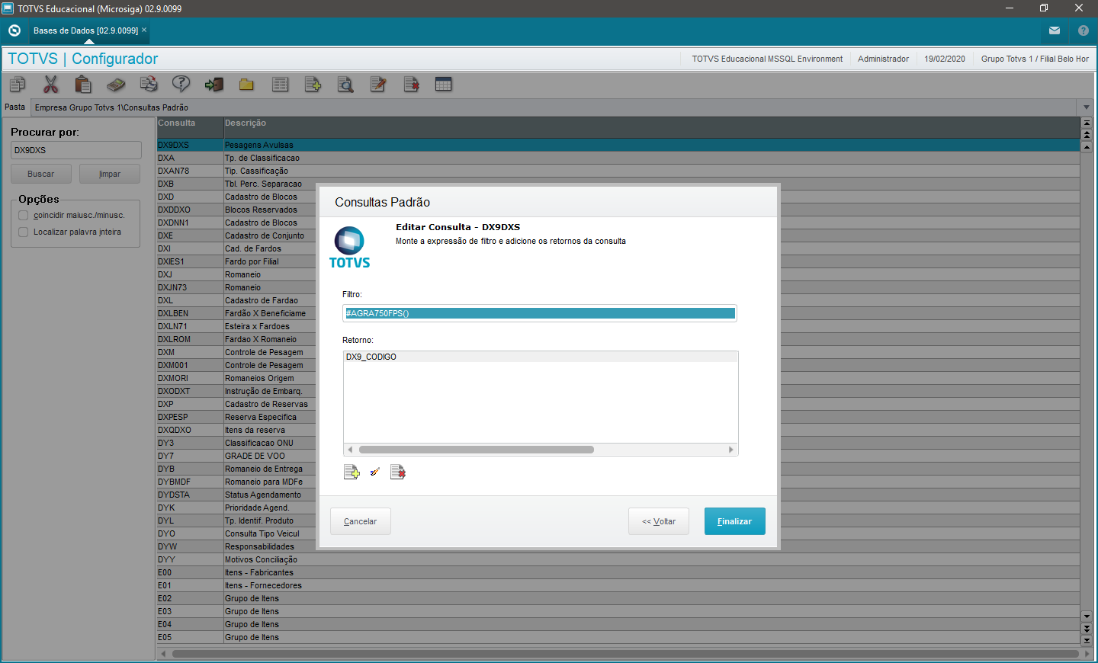1098x663 pixels.
Task: Click the Copy icon in the toolbar
Action: tap(18, 85)
